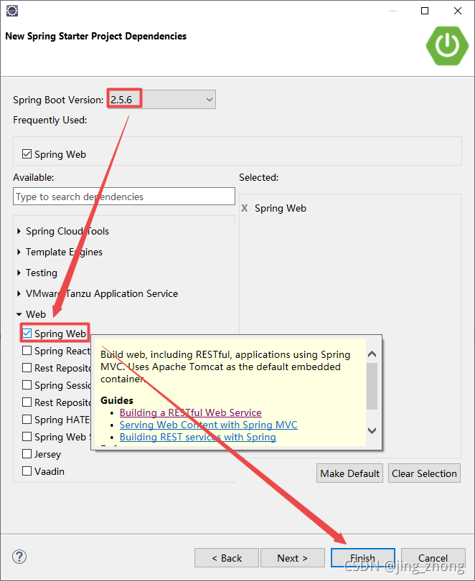The image size is (475, 581).
Task: Open Serving Web Content with Spring MVC link
Action: click(209, 425)
